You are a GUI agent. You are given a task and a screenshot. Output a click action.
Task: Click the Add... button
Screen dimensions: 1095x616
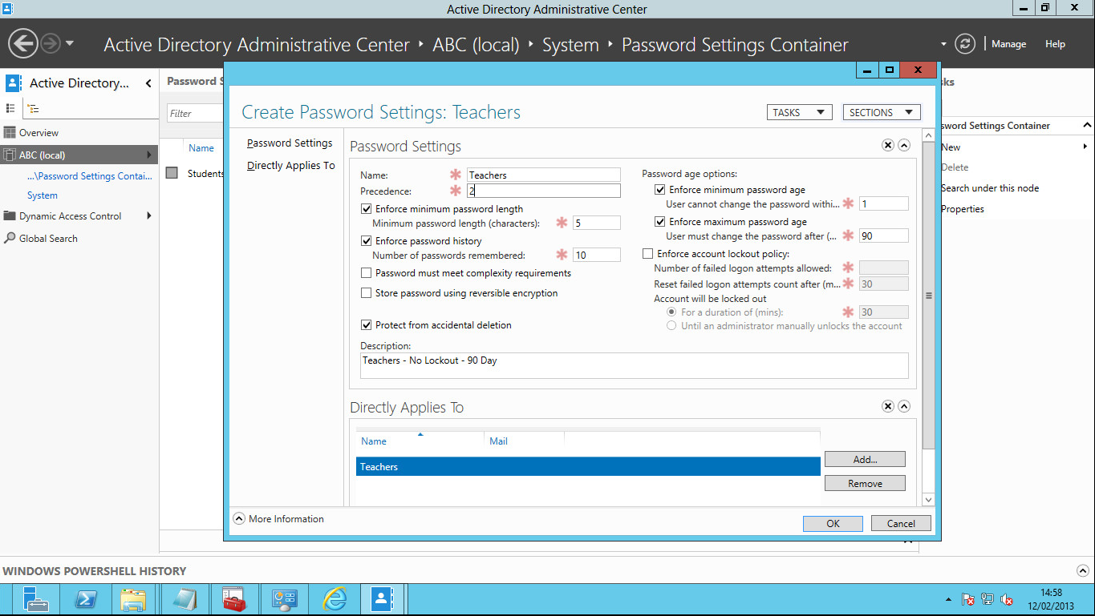tap(865, 459)
